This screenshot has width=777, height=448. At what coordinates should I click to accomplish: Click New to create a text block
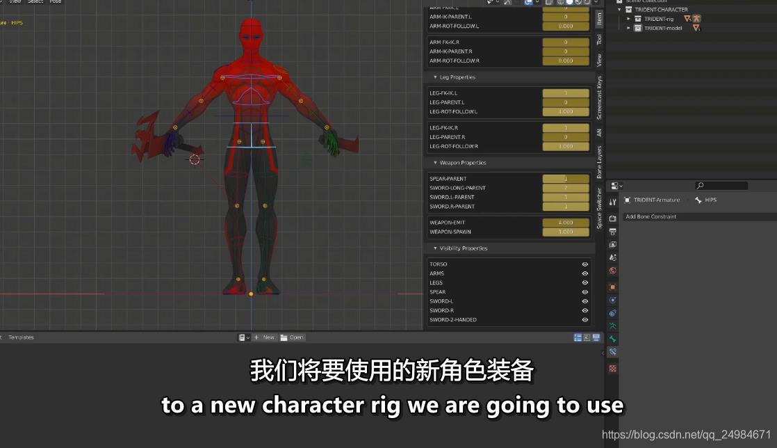pyautogui.click(x=264, y=337)
